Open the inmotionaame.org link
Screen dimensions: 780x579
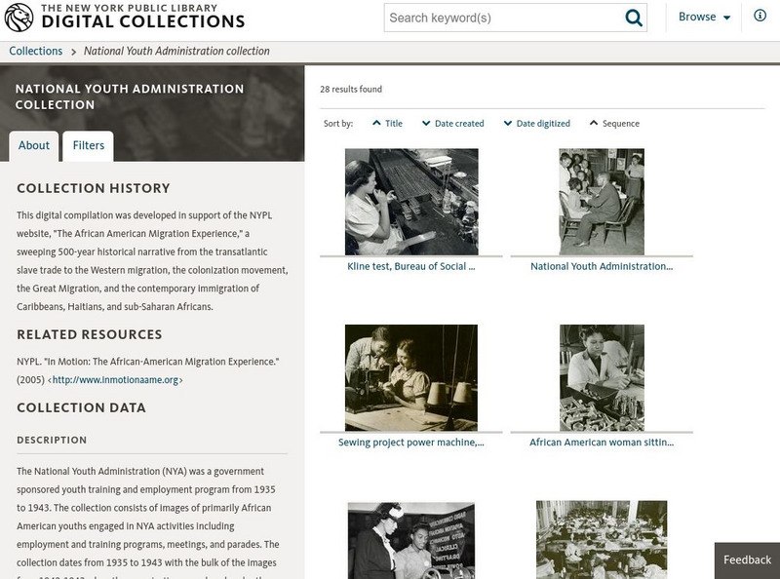(x=117, y=380)
